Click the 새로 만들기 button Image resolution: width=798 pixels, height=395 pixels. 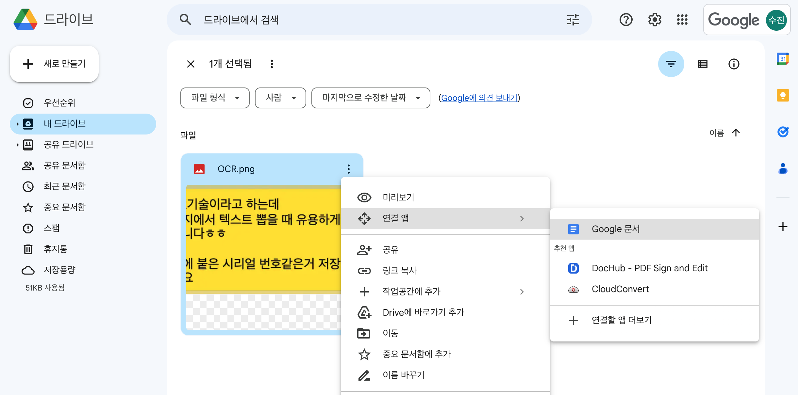[x=54, y=64]
